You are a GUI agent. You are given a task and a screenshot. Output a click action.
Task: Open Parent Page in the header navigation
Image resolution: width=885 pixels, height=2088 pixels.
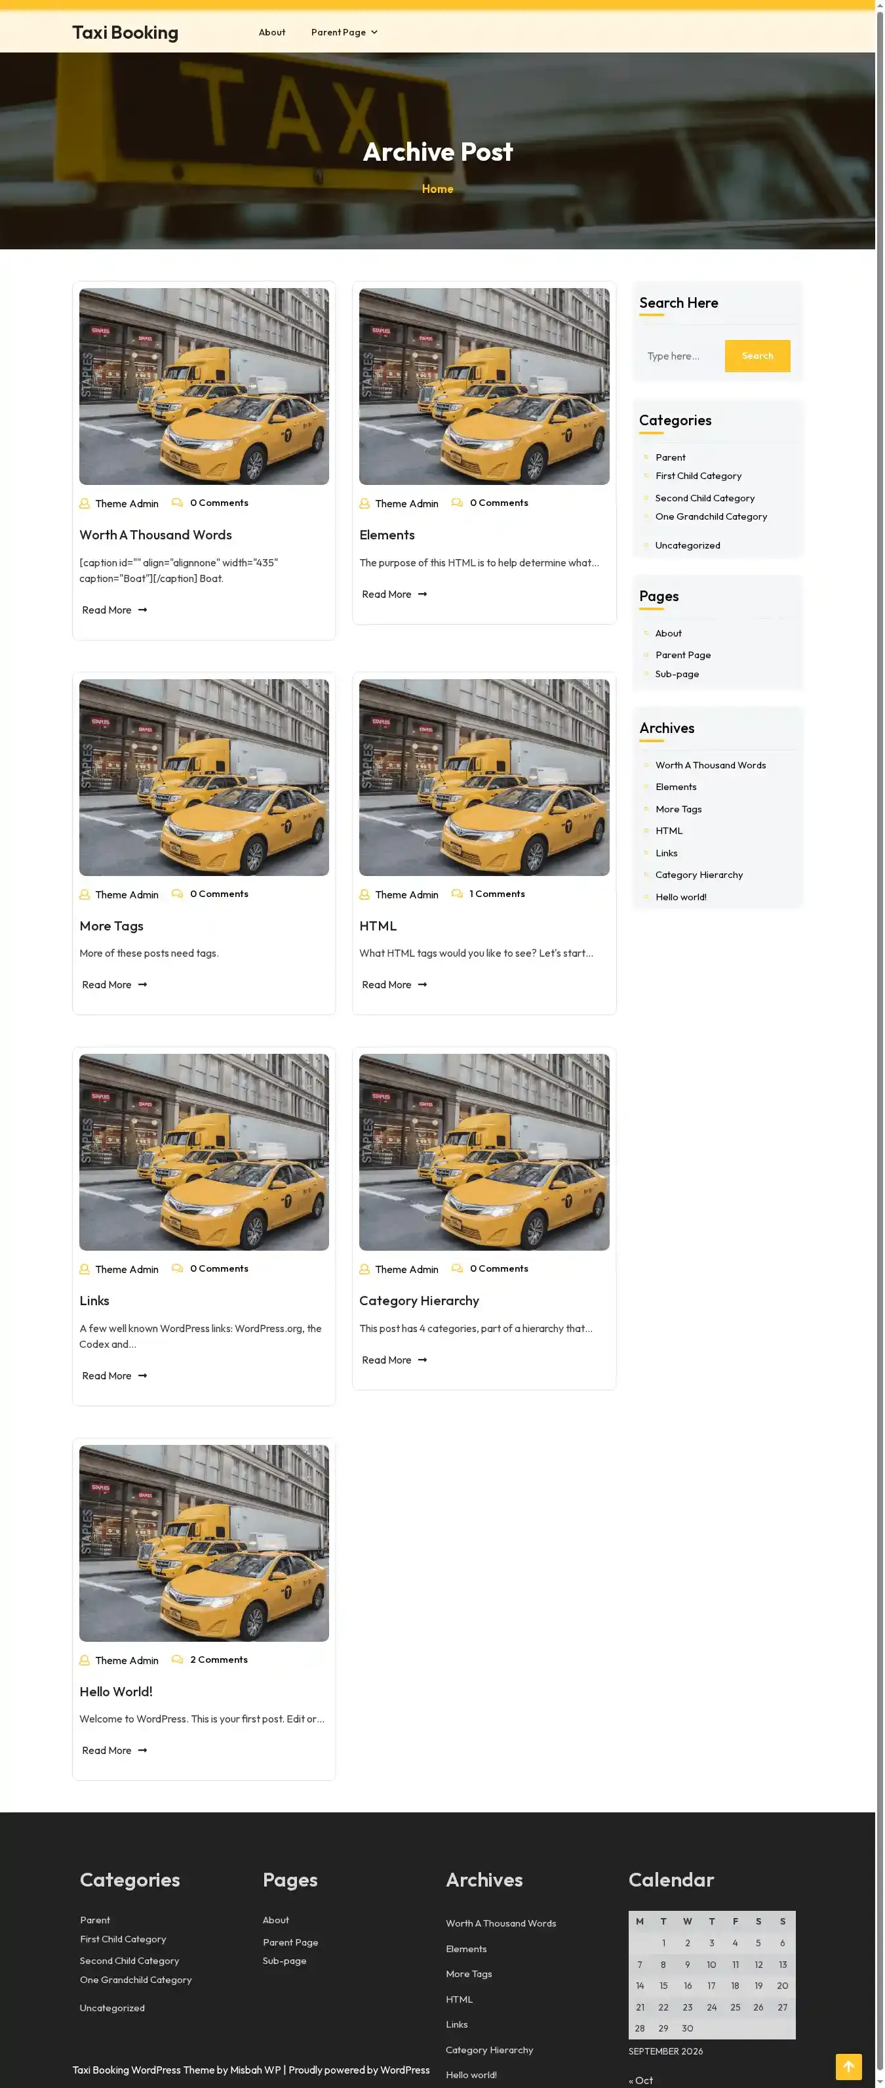[x=338, y=32]
